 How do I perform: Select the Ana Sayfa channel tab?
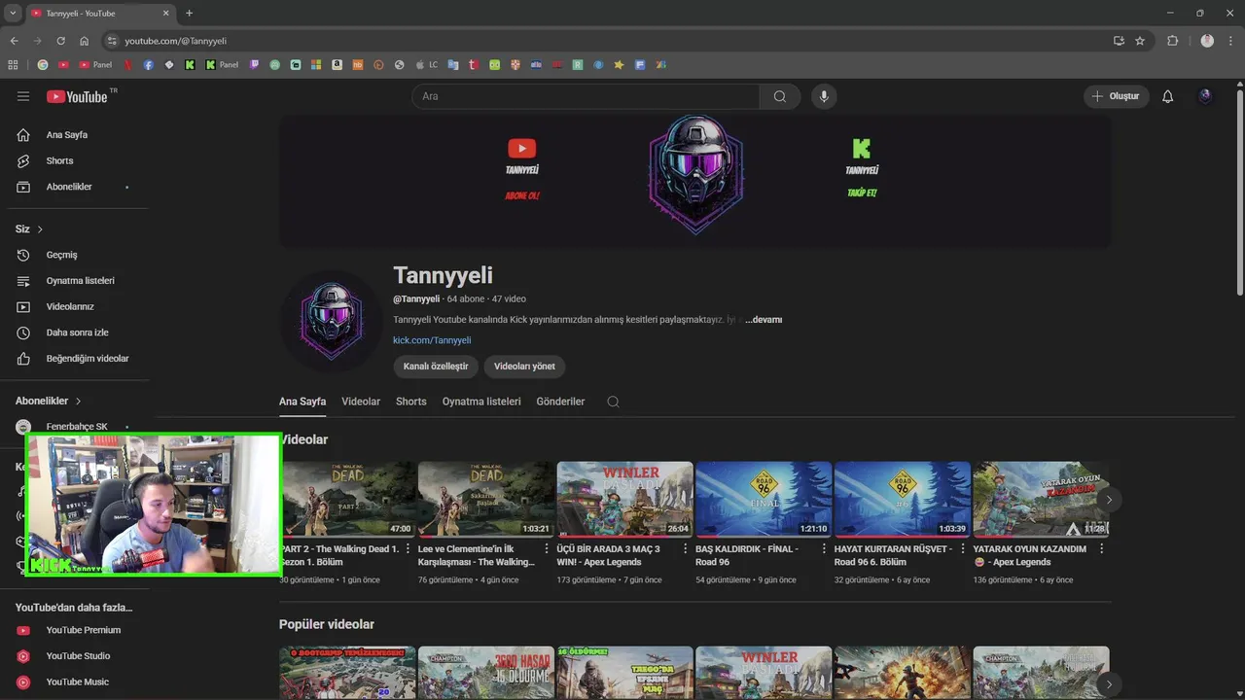click(x=302, y=402)
